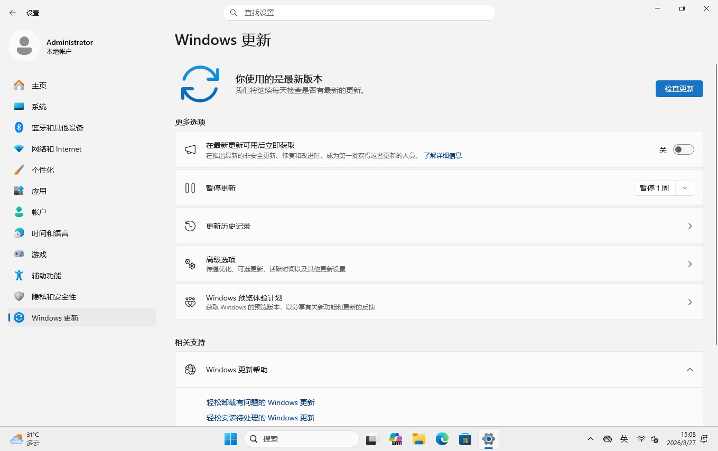Click the Privacy and security shield icon
Screen dimensions: 718x451
(19, 296)
